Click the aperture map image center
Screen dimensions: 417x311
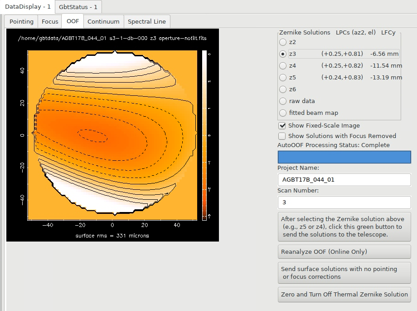click(x=112, y=135)
